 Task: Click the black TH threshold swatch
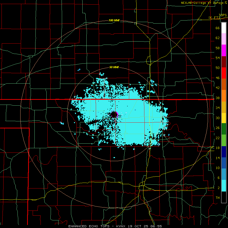224,197
